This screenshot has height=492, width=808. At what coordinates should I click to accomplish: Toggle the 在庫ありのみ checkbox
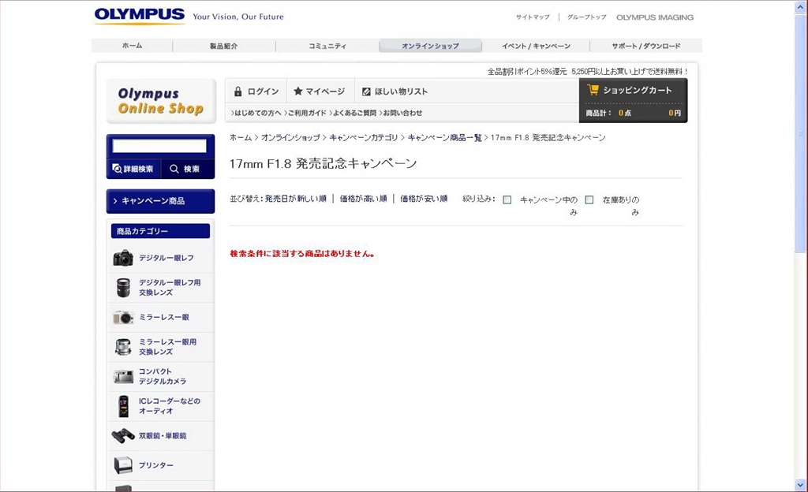click(589, 199)
